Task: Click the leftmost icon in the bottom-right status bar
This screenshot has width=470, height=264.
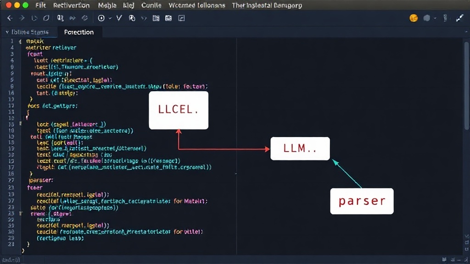Action: [444, 259]
